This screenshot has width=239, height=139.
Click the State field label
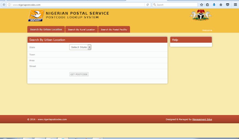point(32,48)
